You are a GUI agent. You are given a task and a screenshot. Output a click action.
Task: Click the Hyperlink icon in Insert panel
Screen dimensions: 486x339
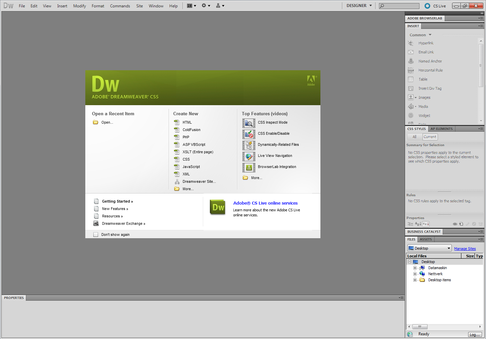(411, 43)
